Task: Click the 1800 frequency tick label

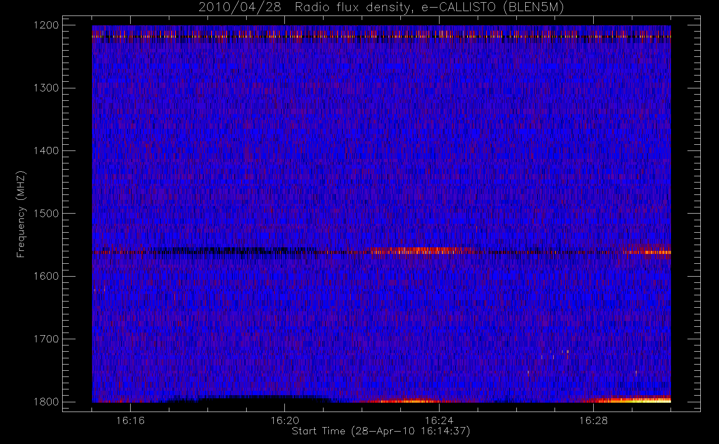Action: 46,402
